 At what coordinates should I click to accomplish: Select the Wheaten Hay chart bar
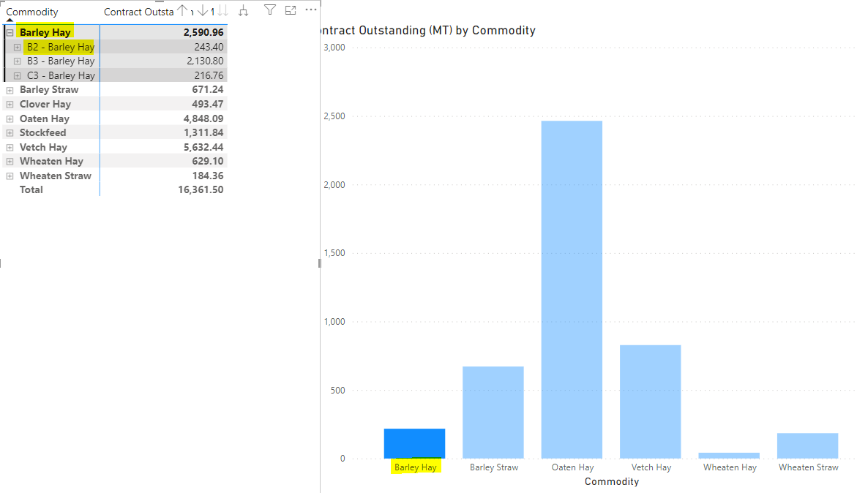[x=729, y=456]
